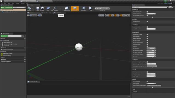Click the green Add New button
This screenshot has height=98, width=175.
pyautogui.click(x=4, y=36)
